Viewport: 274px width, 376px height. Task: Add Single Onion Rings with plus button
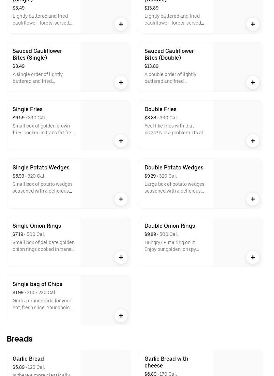pyautogui.click(x=121, y=257)
